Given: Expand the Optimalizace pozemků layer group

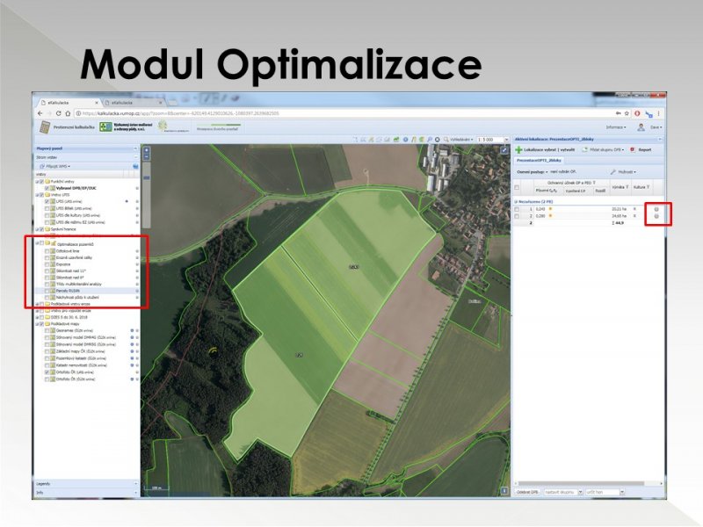Looking at the screenshot, I should [x=38, y=242].
